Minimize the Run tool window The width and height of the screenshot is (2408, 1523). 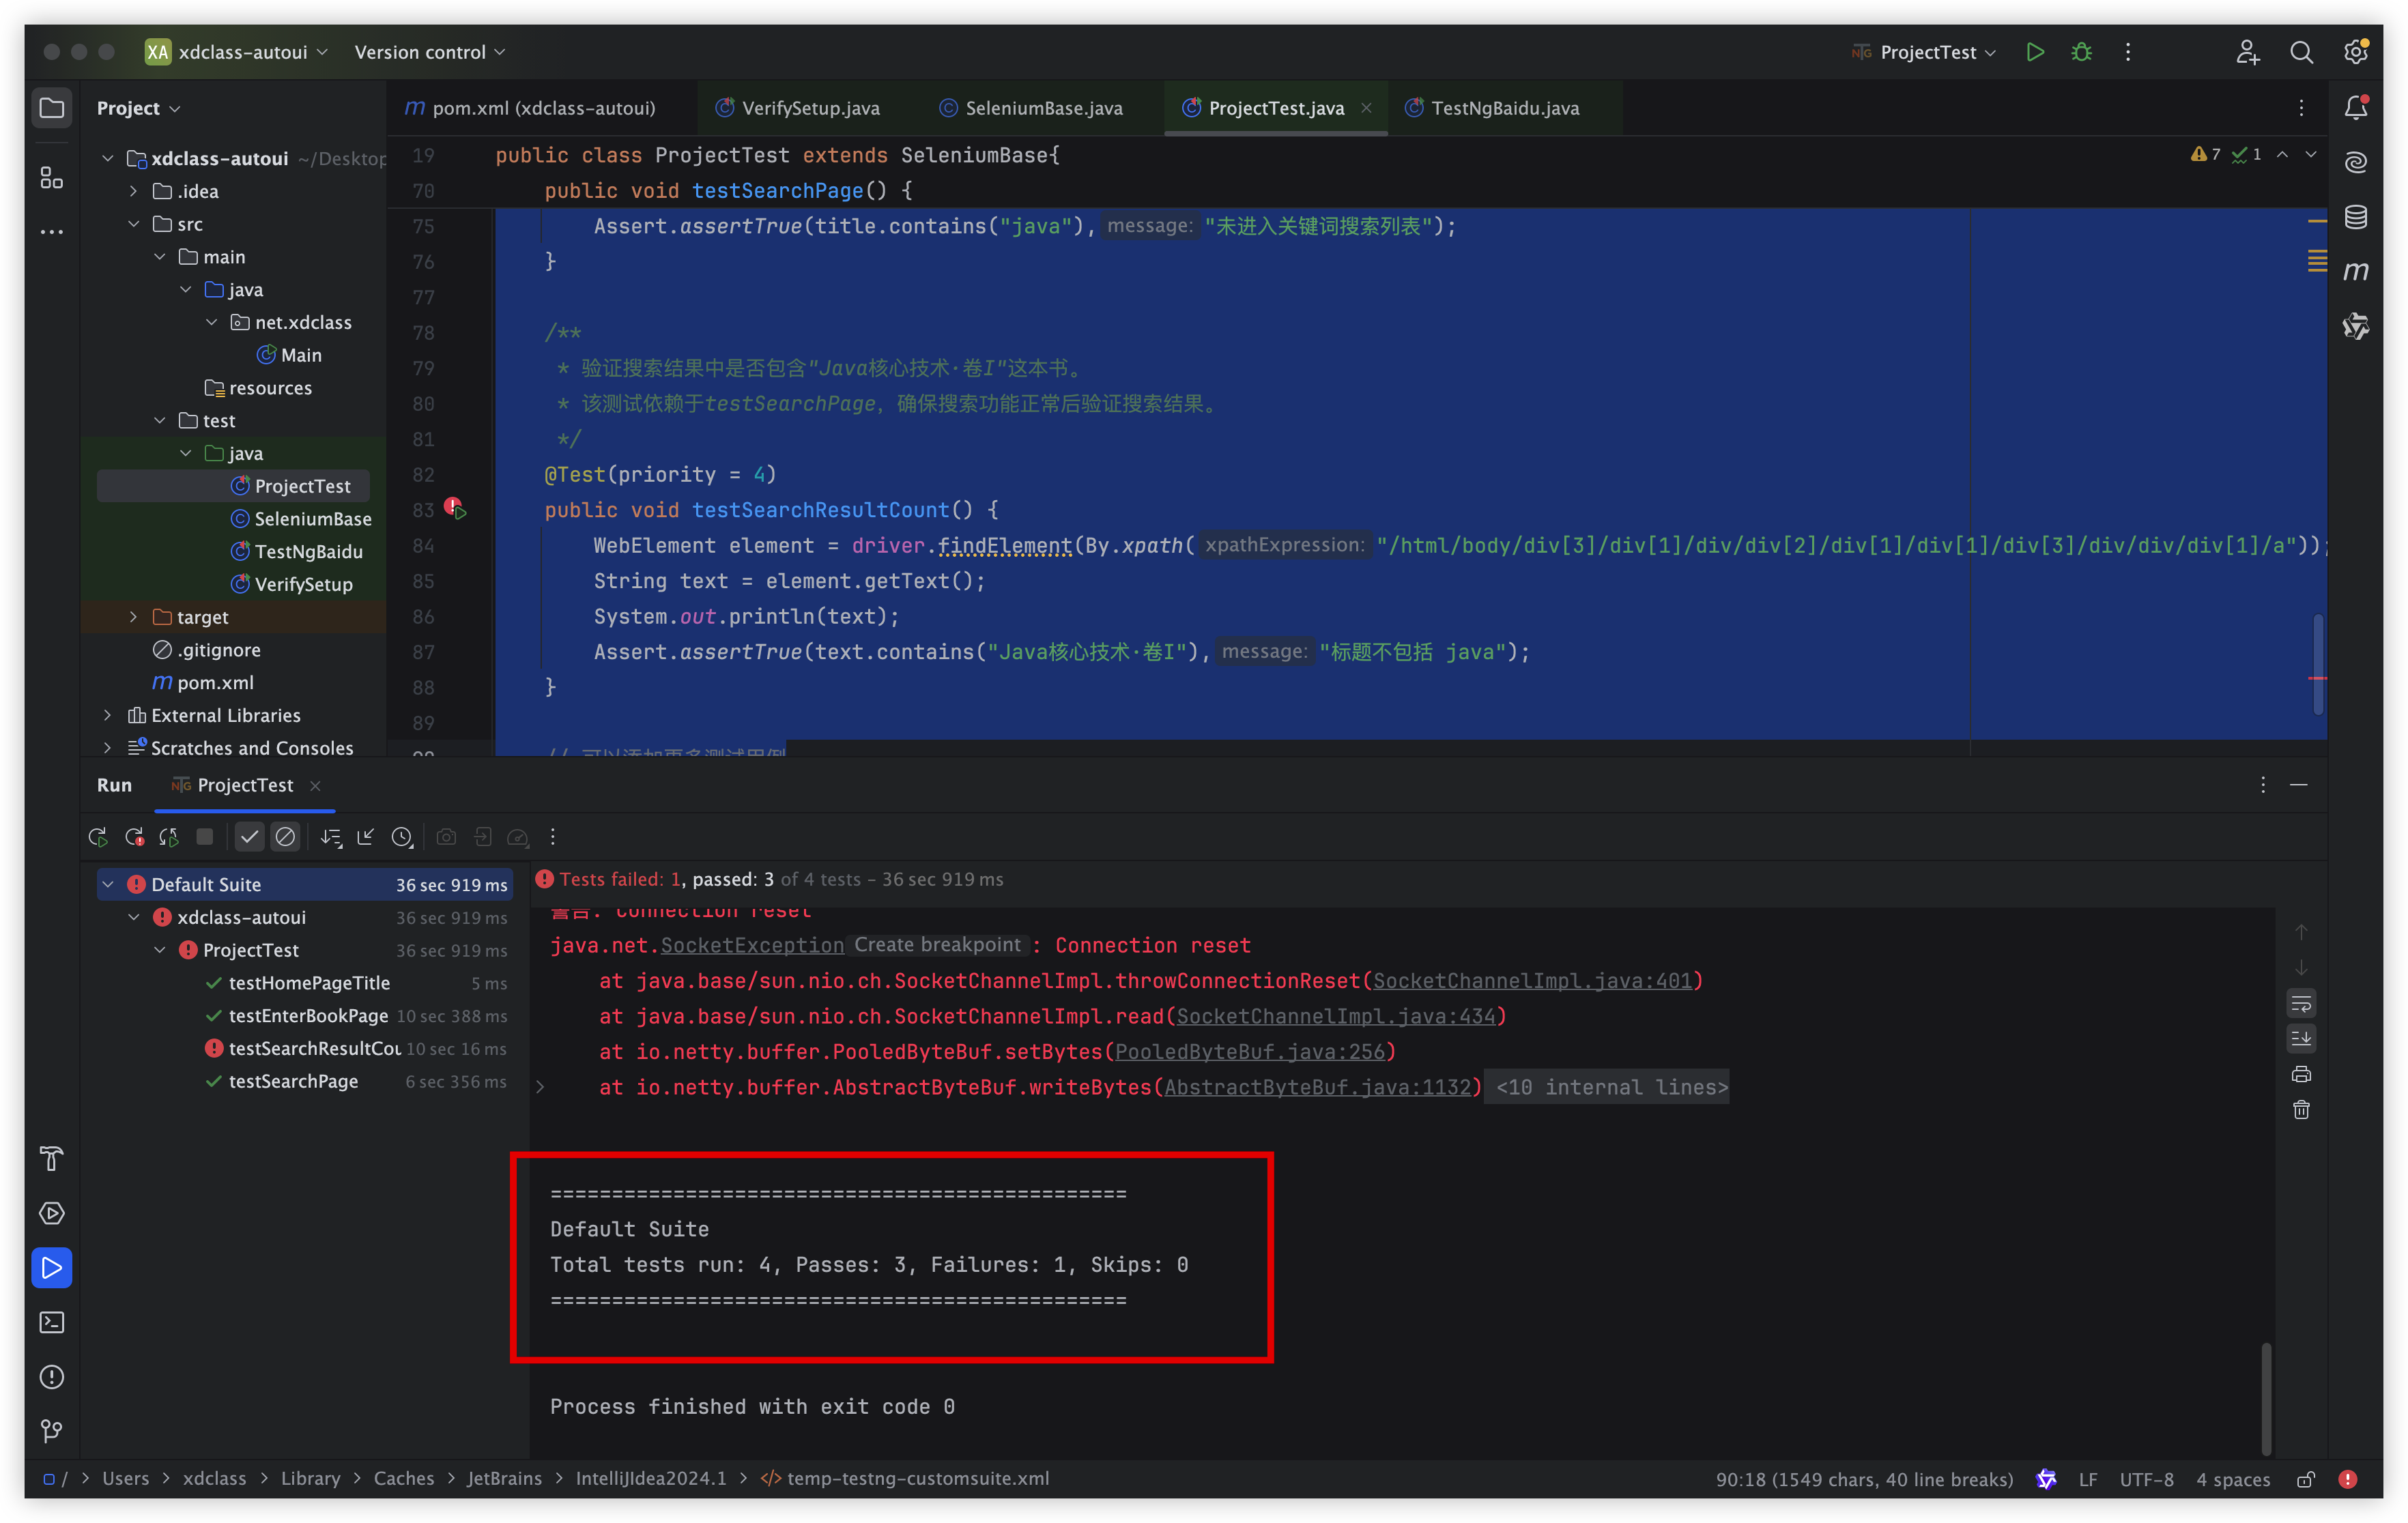2298,785
